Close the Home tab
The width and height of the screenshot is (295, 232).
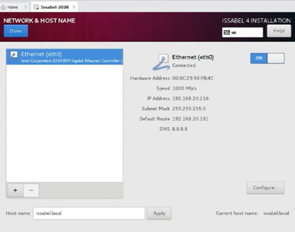click(x=25, y=7)
